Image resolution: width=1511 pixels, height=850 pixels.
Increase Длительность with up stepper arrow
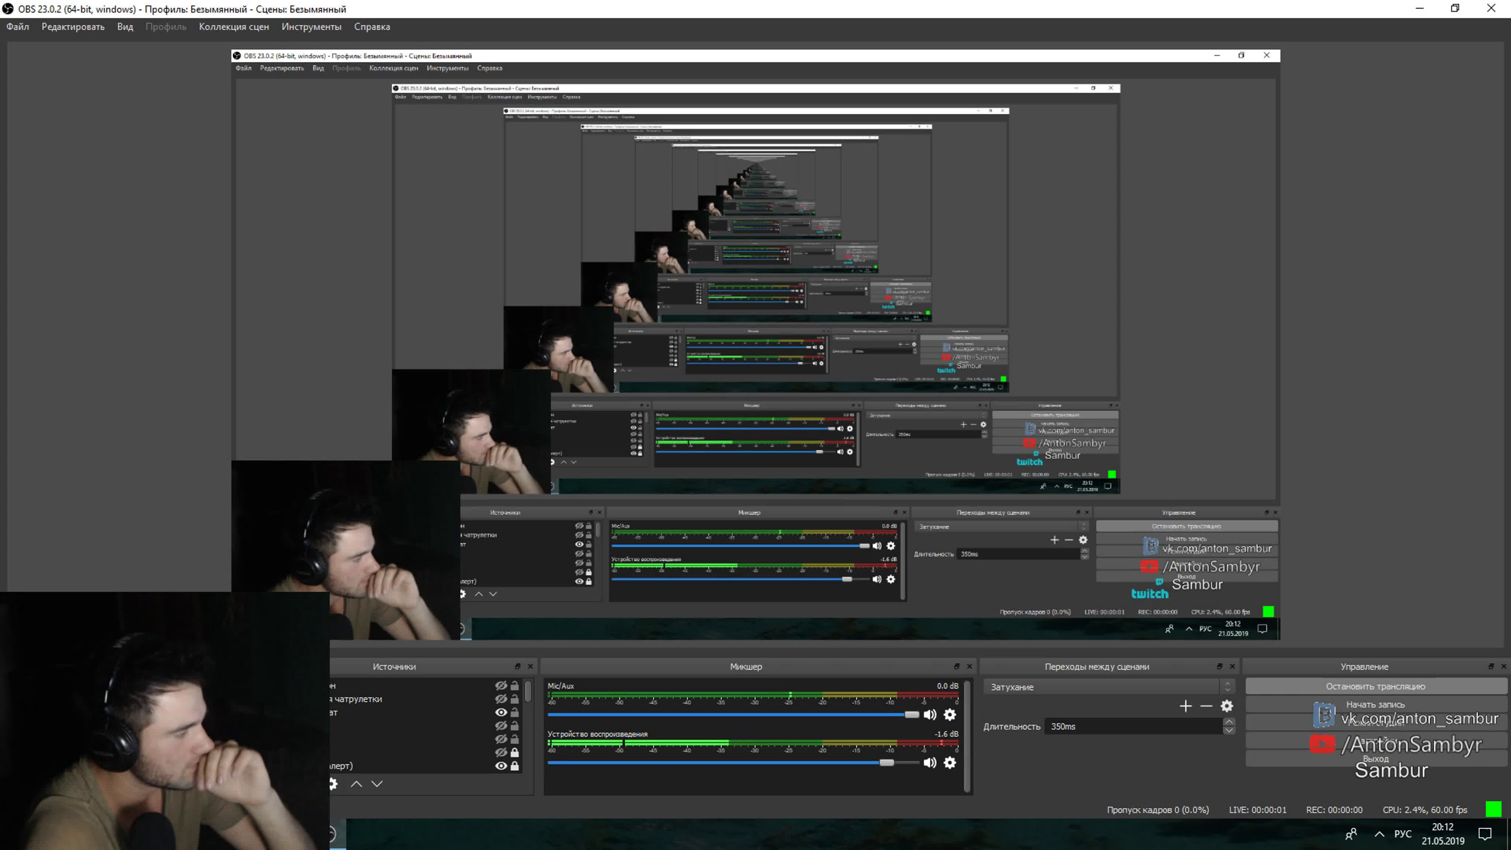[1229, 722]
